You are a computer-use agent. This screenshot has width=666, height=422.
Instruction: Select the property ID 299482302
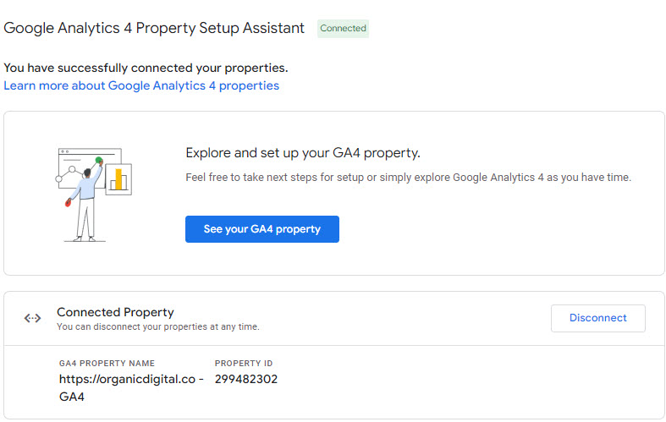[x=246, y=380]
